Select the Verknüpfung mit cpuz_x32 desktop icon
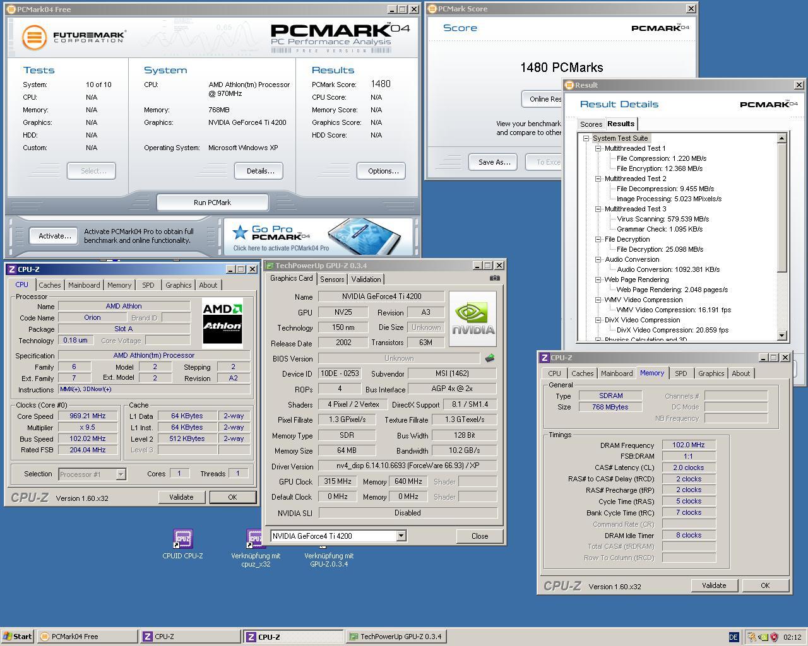808x646 pixels. (256, 548)
